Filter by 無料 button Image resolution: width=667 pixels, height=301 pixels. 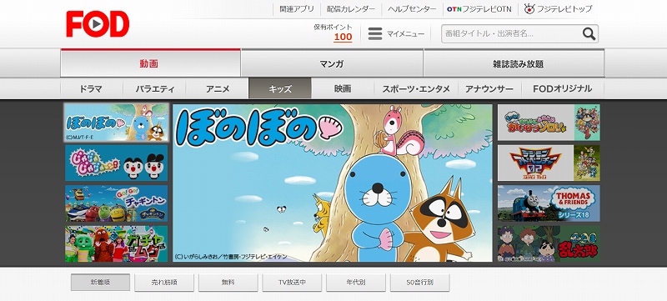[228, 283]
